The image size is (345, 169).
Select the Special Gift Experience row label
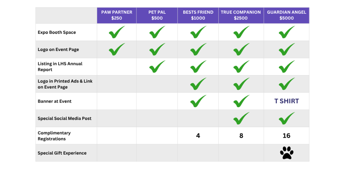(x=62, y=153)
